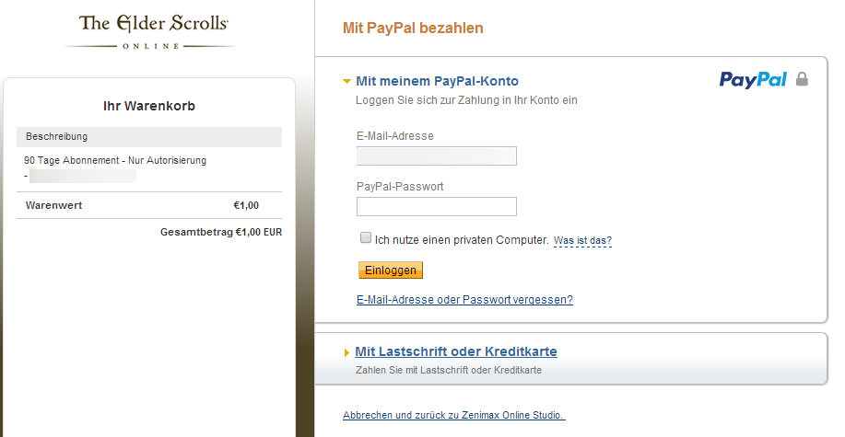This screenshot has width=845, height=437.
Task: Click 'Zahlen Sie mit Lastschrift oder Kreditkarte' text
Action: (x=449, y=370)
